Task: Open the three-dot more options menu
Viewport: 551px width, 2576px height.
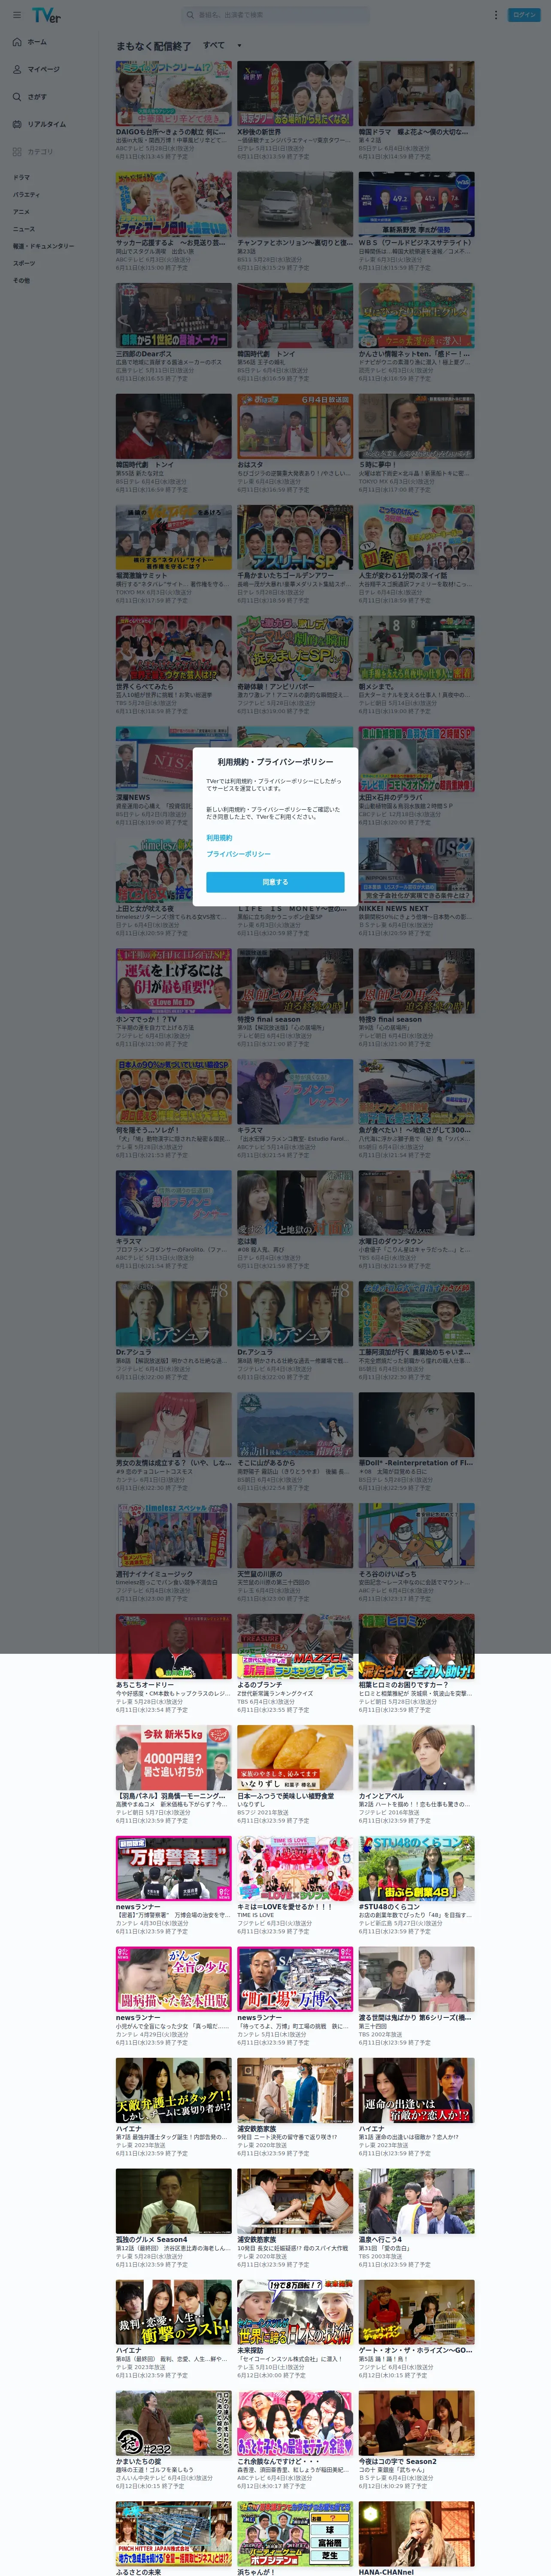Action: pos(495,15)
